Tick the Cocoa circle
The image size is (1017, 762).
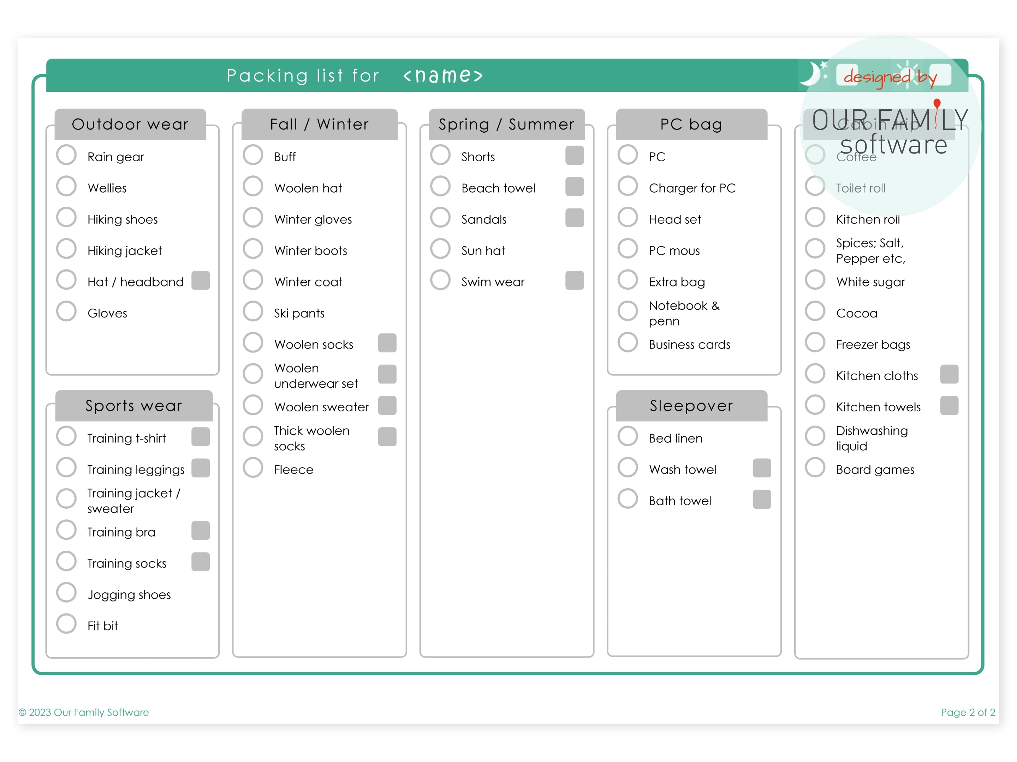tap(815, 312)
